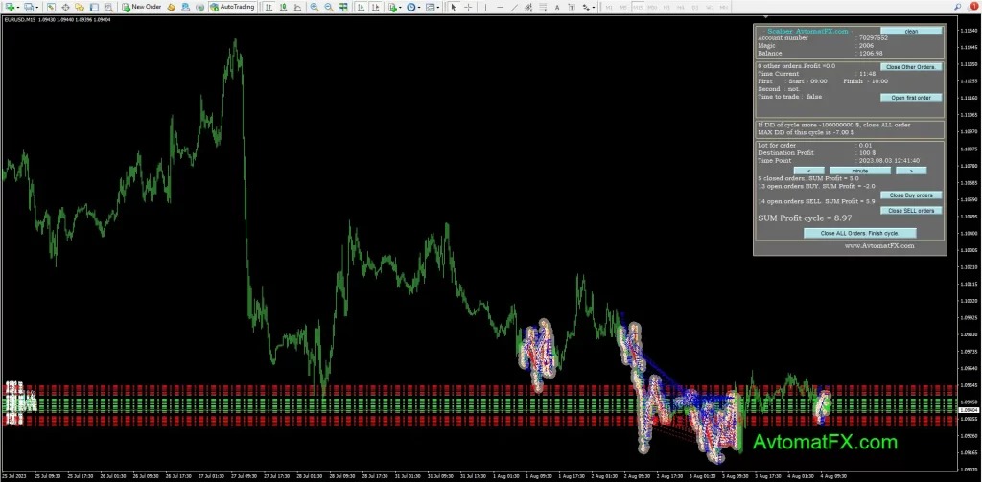Toggle the AutoTrading button
982x482 pixels.
coord(232,7)
